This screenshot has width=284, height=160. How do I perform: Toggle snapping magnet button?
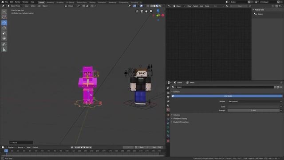click(84, 6)
